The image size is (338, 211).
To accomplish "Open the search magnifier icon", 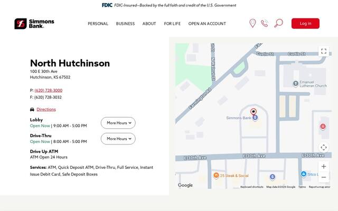I will tap(278, 23).
